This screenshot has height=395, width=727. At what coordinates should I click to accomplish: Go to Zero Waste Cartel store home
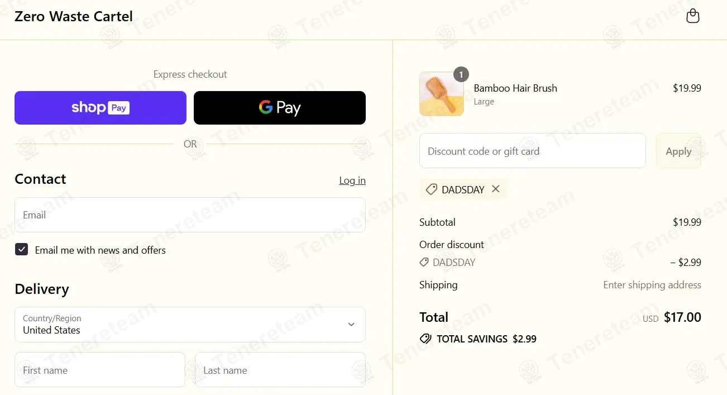click(x=74, y=17)
